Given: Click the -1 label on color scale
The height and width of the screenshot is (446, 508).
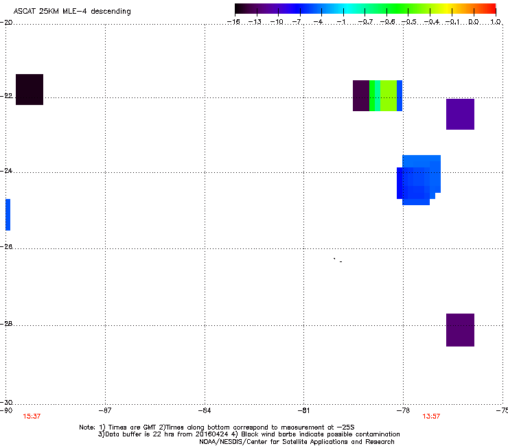Looking at the screenshot, I should pyautogui.click(x=340, y=22).
